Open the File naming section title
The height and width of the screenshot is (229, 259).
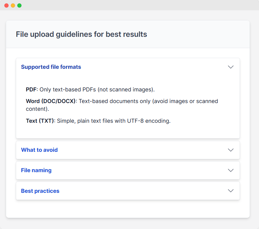[36, 171]
